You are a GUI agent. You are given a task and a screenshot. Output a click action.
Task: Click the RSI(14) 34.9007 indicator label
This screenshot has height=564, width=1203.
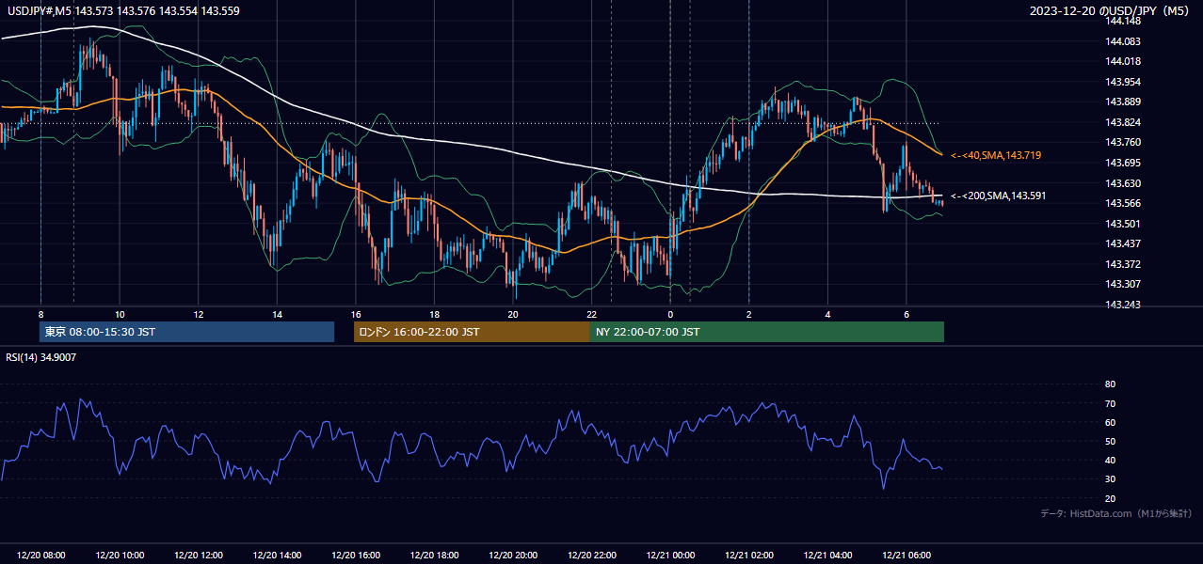tap(41, 357)
